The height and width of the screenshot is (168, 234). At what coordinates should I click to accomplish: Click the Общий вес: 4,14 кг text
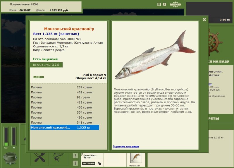pos(91,78)
